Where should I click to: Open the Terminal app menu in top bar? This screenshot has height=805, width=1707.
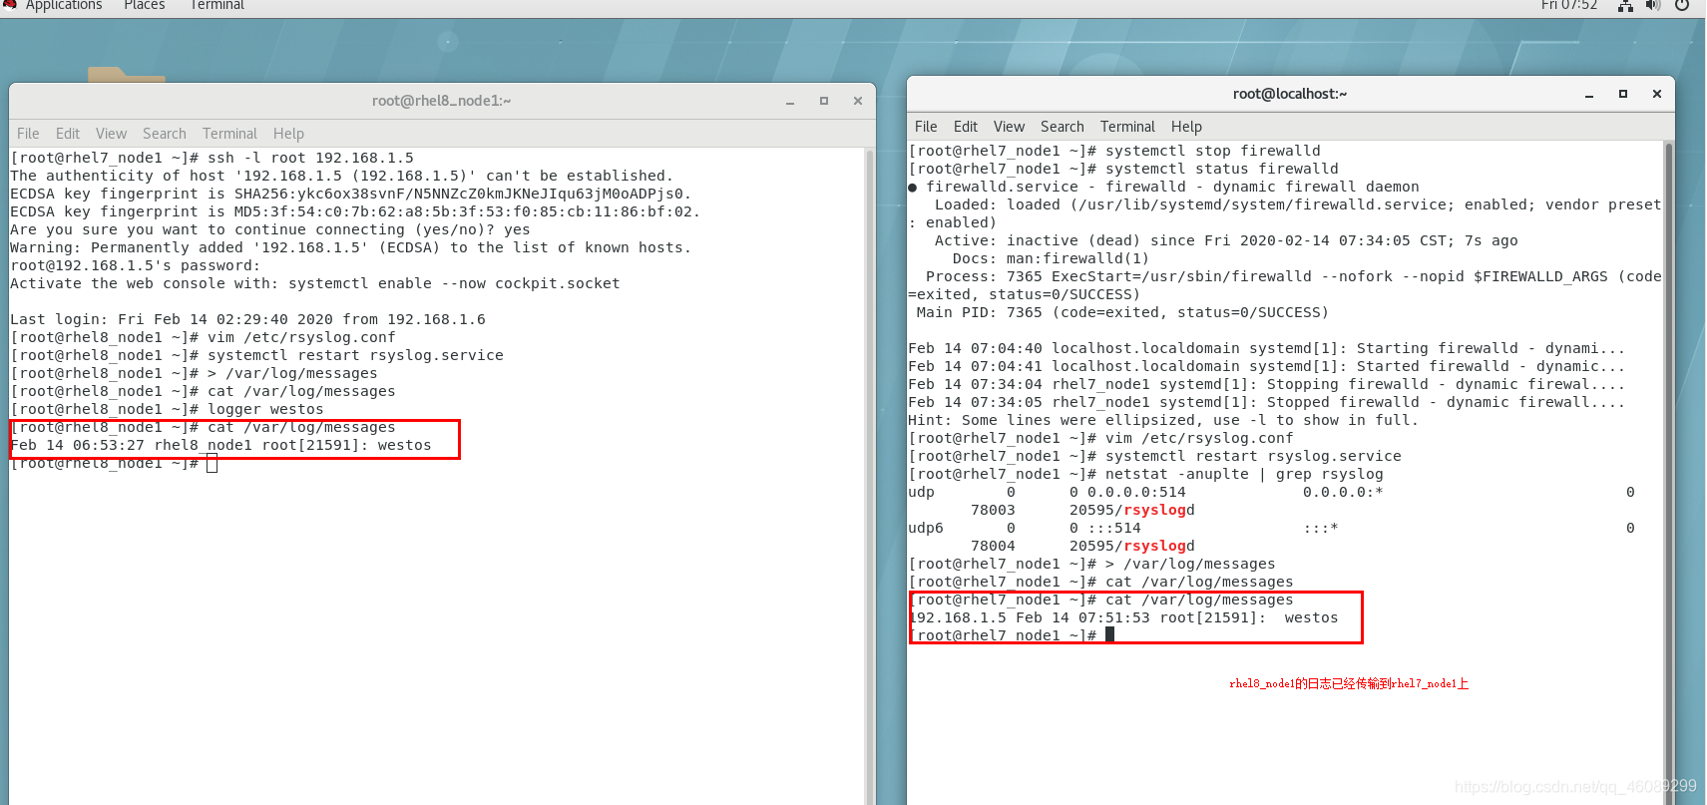pos(216,5)
